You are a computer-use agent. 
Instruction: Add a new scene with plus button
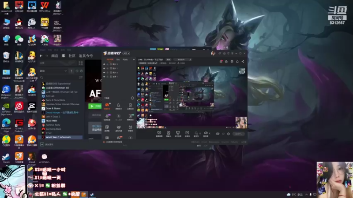coord(134,59)
